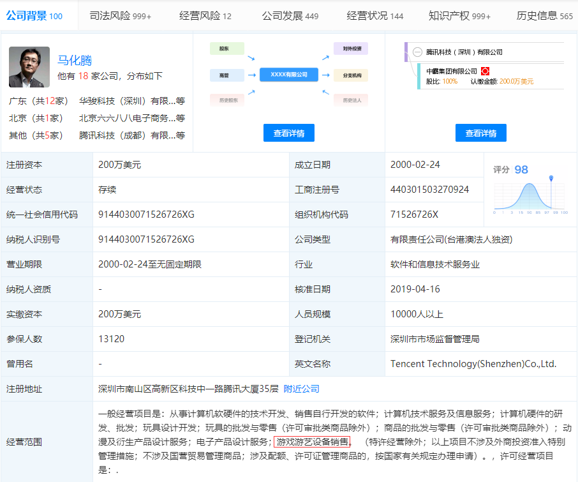Click the 参保人数 value 13120

[x=111, y=339]
